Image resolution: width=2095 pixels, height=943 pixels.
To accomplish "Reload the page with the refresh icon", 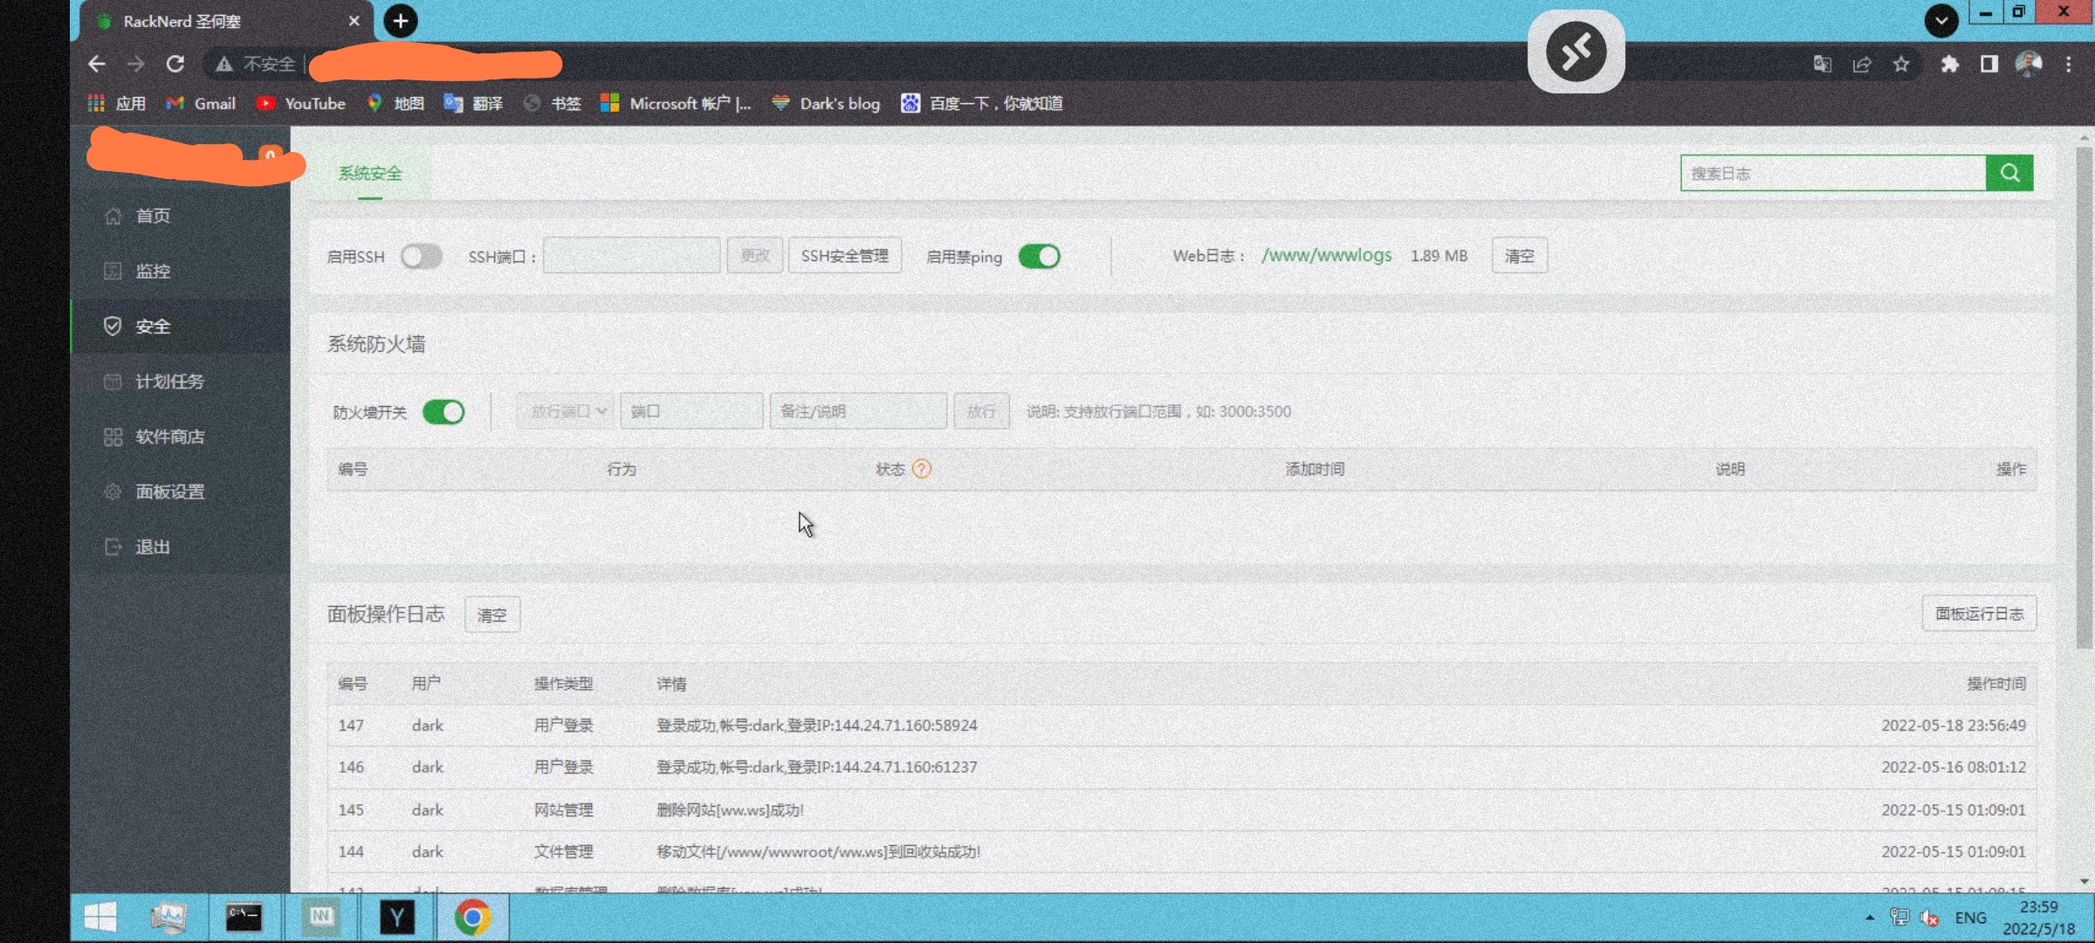I will tap(175, 64).
